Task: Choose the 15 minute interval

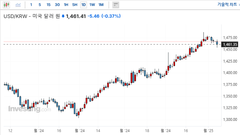Action: pyautogui.click(x=49, y=5)
